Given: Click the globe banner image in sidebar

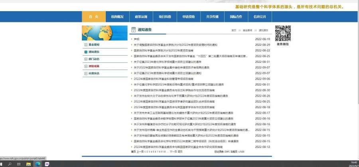Looking at the screenshot, I should pyautogui.click(x=104, y=33).
